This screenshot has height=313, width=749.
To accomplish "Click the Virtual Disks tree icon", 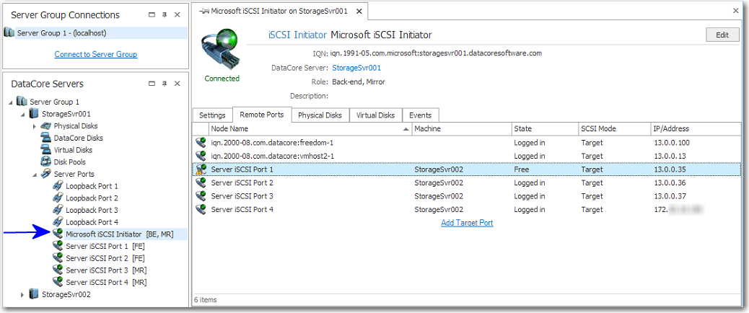I will pos(46,150).
